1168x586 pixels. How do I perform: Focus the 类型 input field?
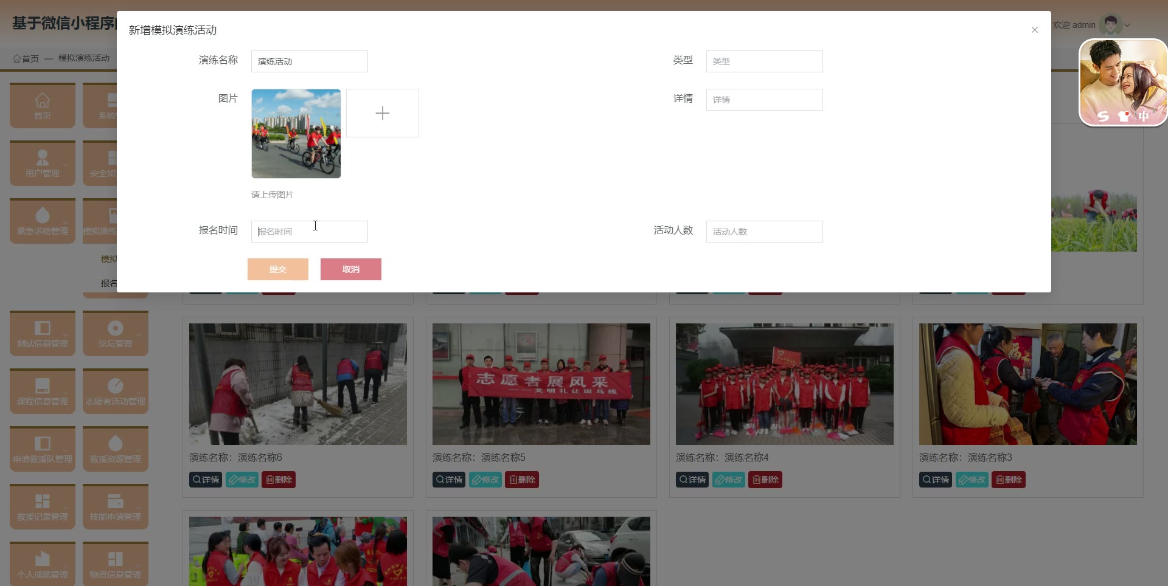pos(765,61)
